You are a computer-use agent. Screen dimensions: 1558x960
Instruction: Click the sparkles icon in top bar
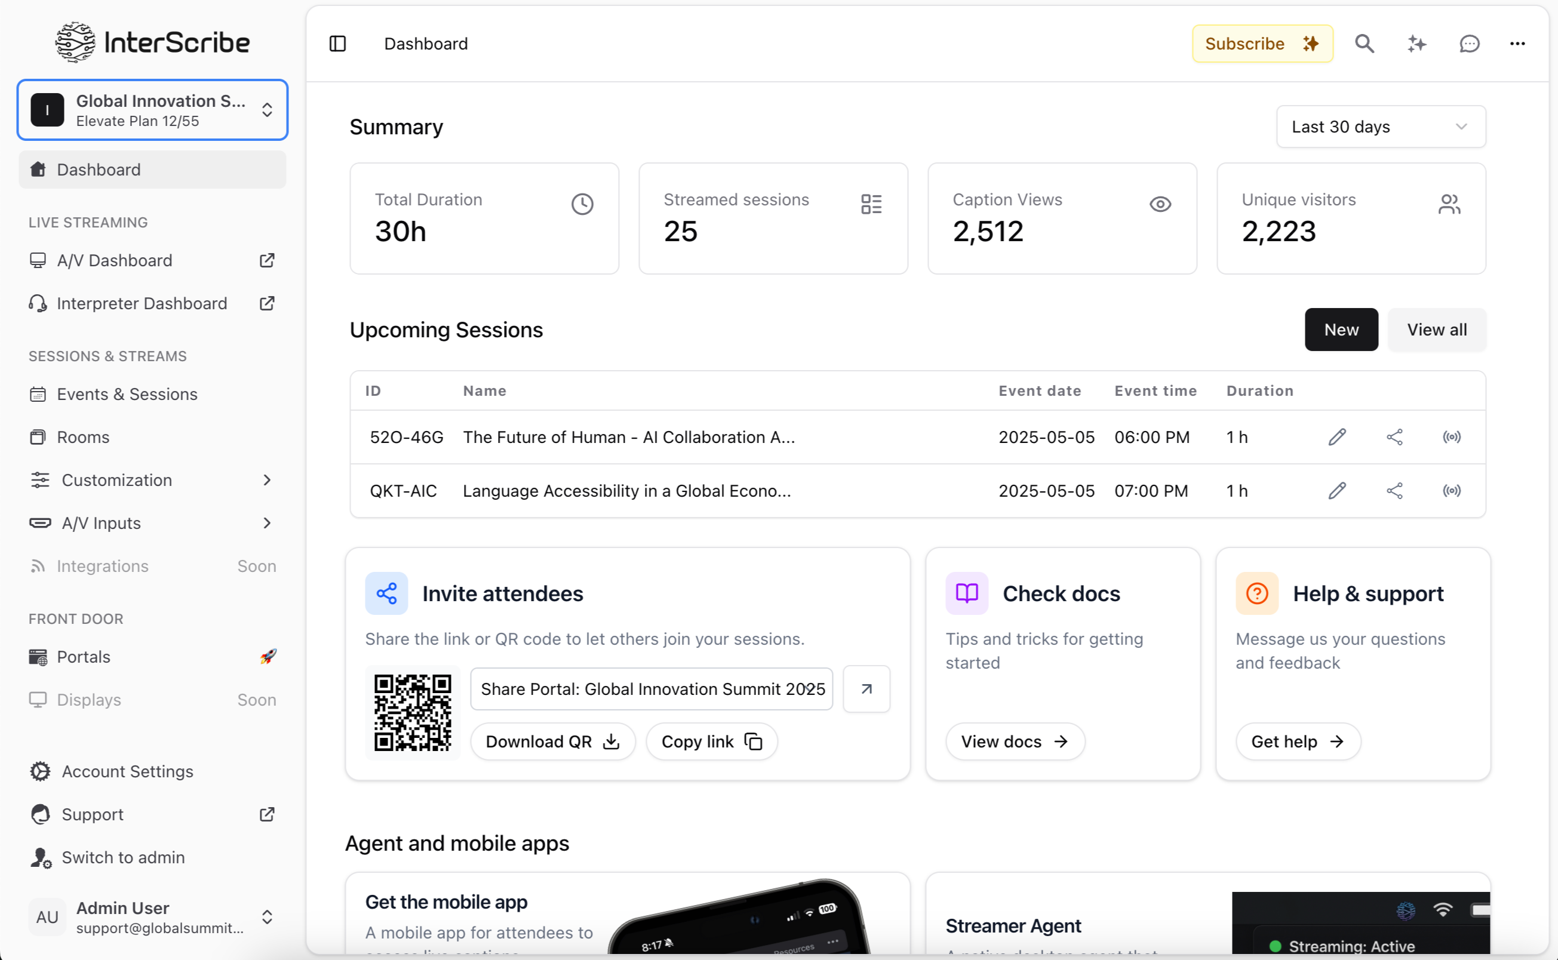(1416, 43)
